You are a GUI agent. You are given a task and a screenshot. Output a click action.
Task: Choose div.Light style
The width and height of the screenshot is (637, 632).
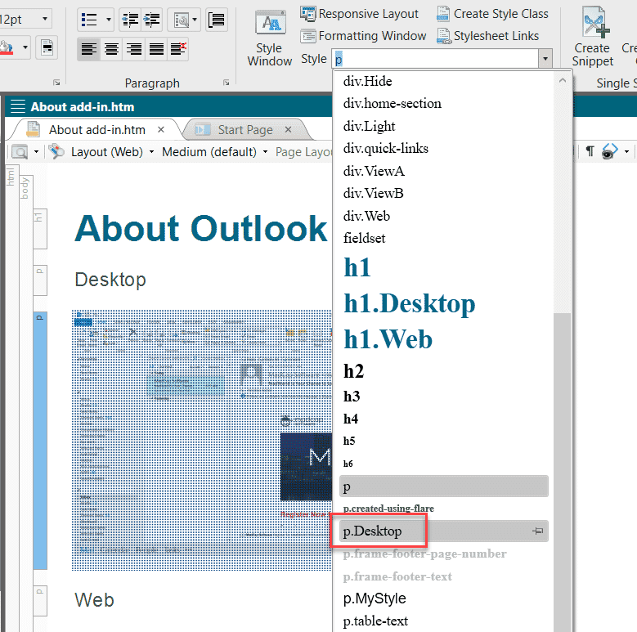(444, 127)
